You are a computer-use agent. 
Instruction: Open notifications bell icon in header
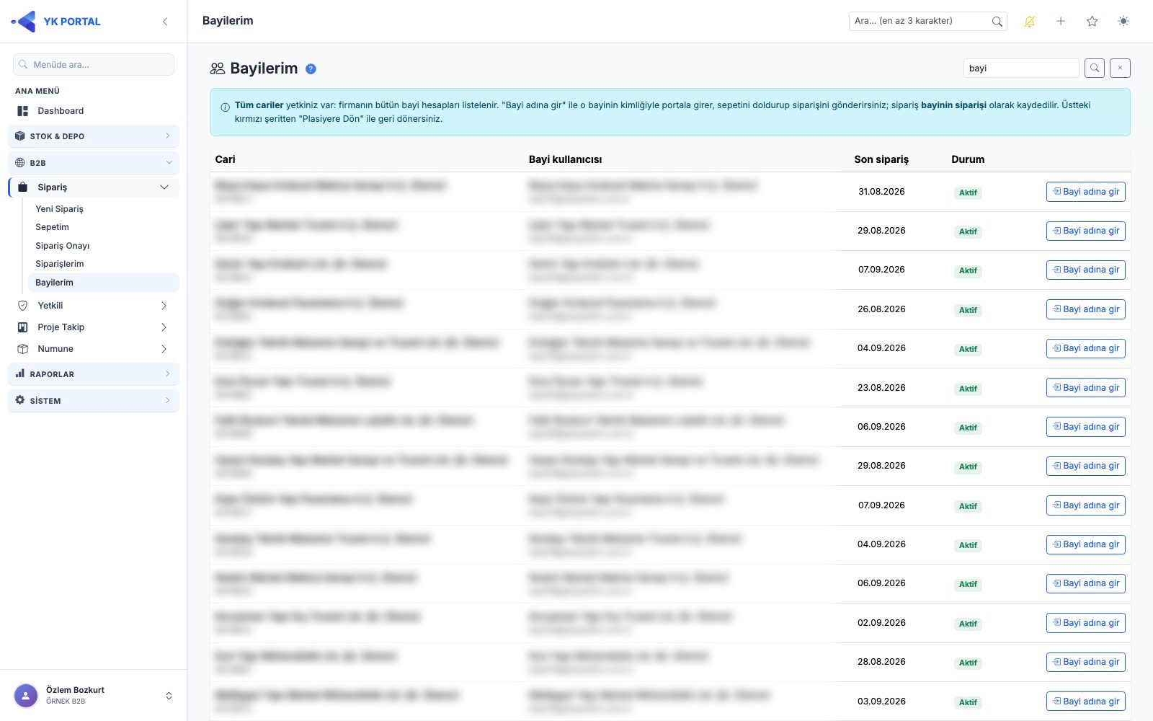click(x=1030, y=22)
